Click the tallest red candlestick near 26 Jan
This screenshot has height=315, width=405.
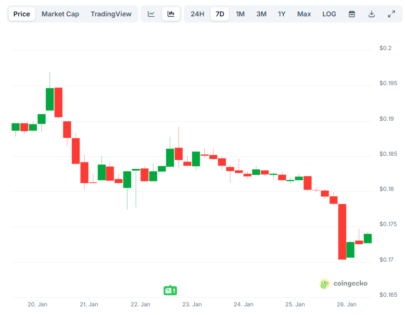coord(342,231)
